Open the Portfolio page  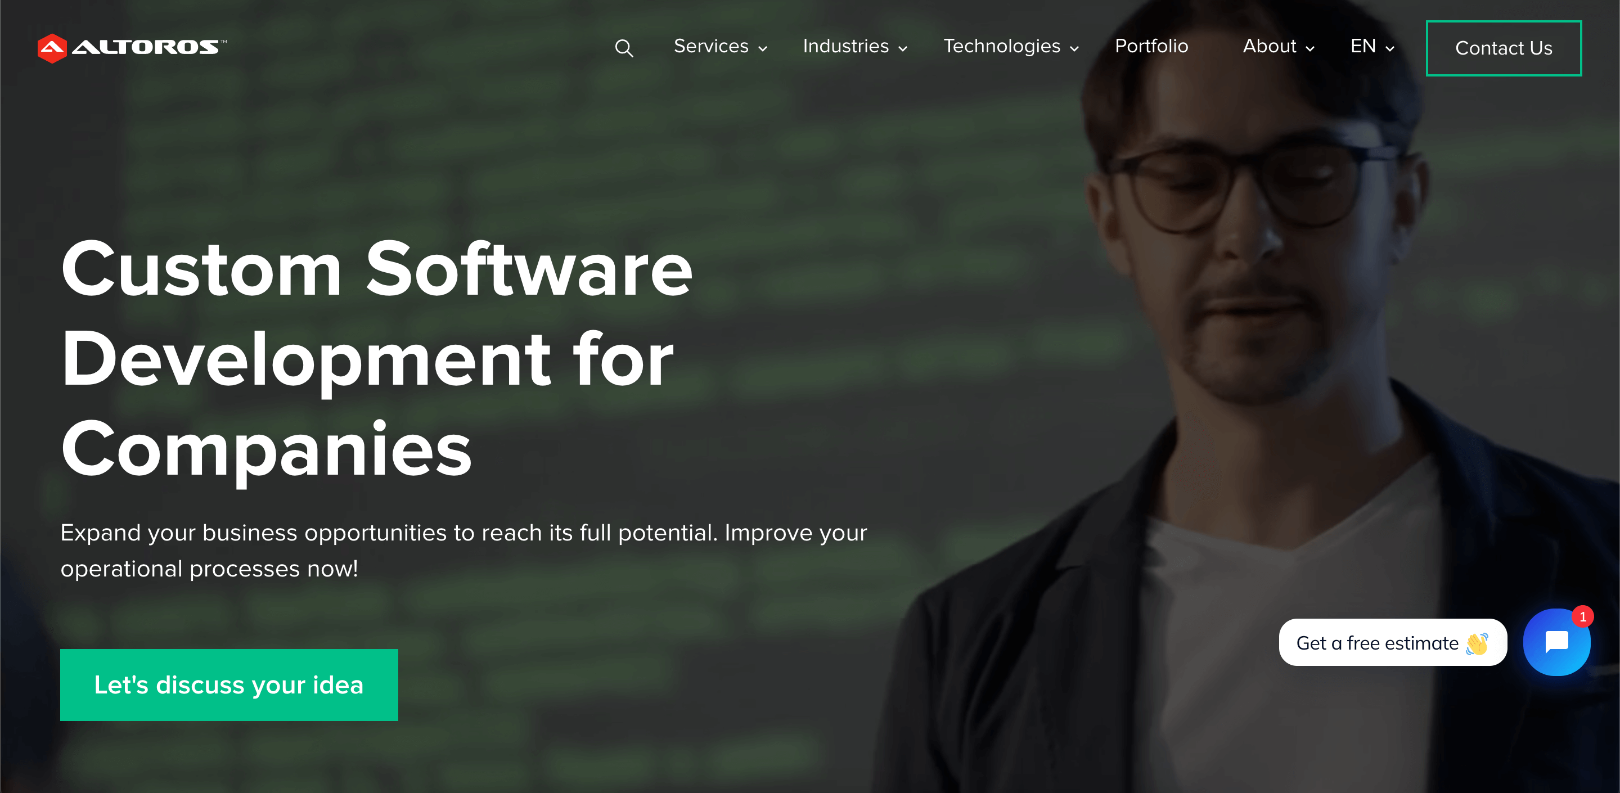click(x=1151, y=46)
